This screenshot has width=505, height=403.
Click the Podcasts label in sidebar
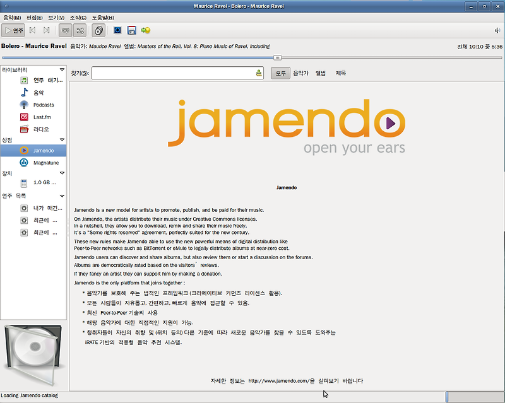(44, 105)
